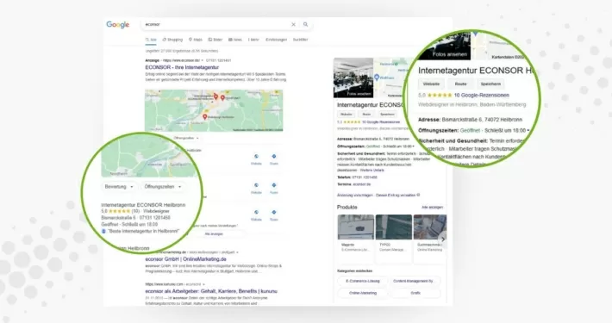Image resolution: width=612 pixels, height=323 pixels.
Task: Click the office photo thumbnail in knowledge panel
Action: tap(353, 78)
